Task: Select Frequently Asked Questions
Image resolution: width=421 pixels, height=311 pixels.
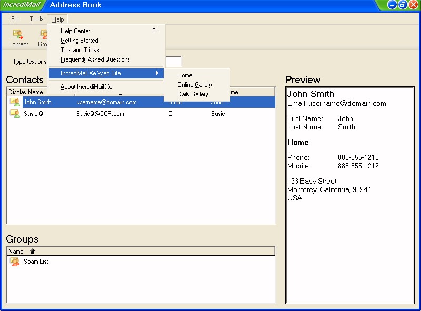Action: (x=95, y=59)
